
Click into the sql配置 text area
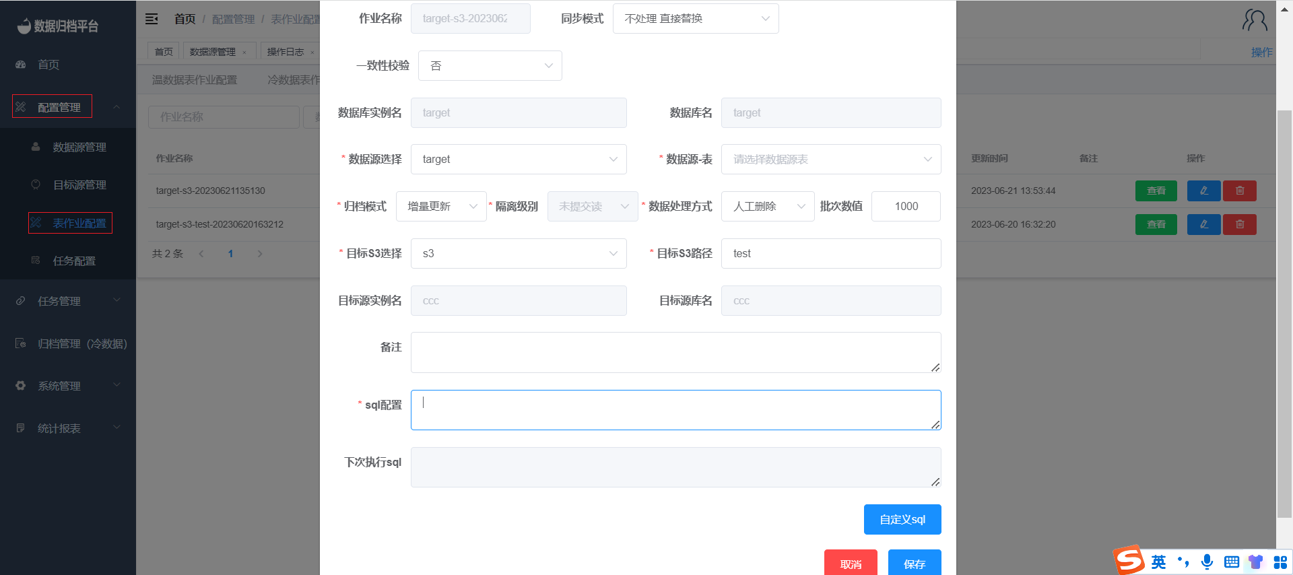tap(676, 410)
